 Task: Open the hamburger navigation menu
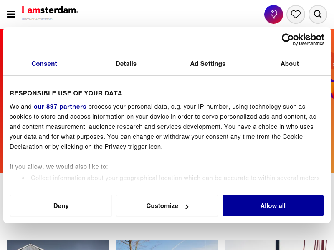(11, 15)
